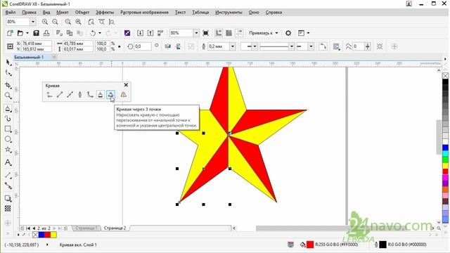Screen dimensions: 450x253
Task: Undo the last action
Action: point(93,33)
